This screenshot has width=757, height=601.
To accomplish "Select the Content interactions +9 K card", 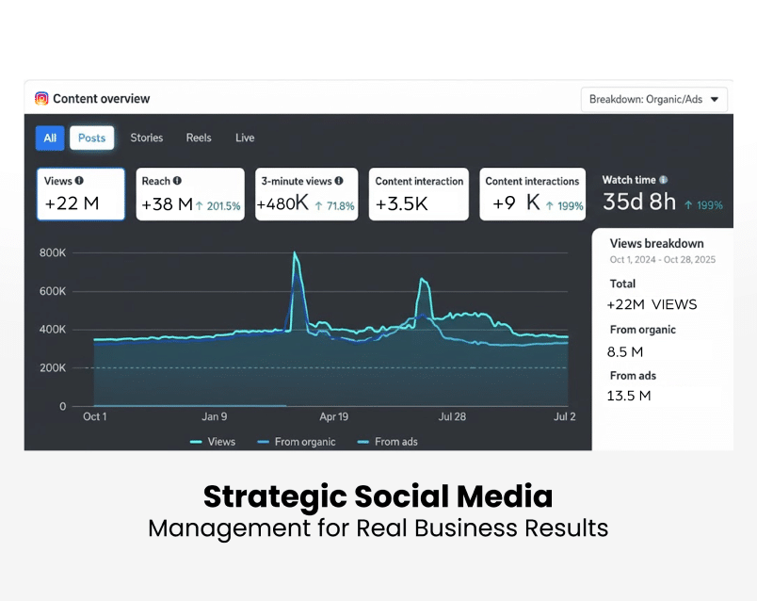I will [x=532, y=194].
